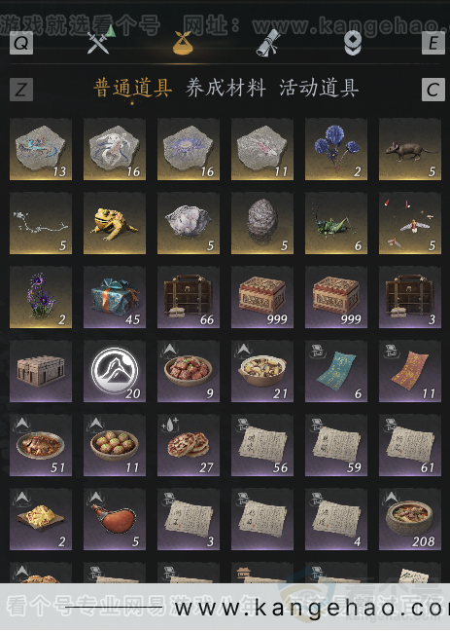Viewport: 450px width, 631px height.
Task: Open the coin currency tab icon
Action: click(x=353, y=43)
